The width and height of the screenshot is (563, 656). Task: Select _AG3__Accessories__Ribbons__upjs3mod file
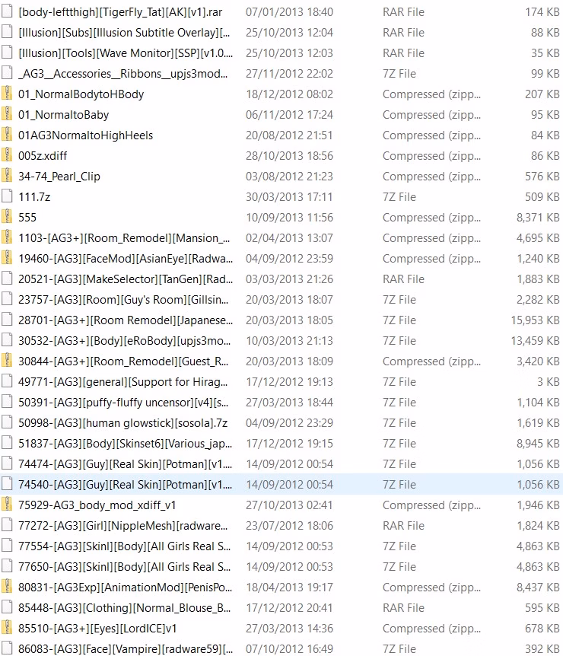[123, 74]
